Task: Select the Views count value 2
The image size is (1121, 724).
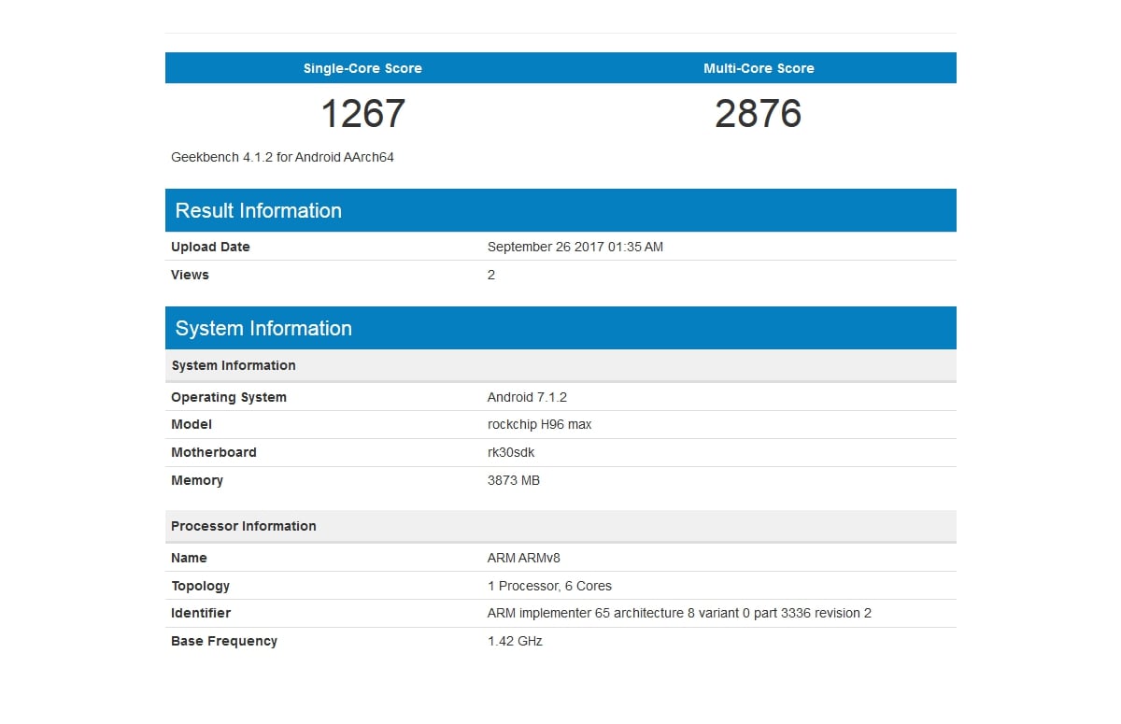Action: pyautogui.click(x=491, y=275)
